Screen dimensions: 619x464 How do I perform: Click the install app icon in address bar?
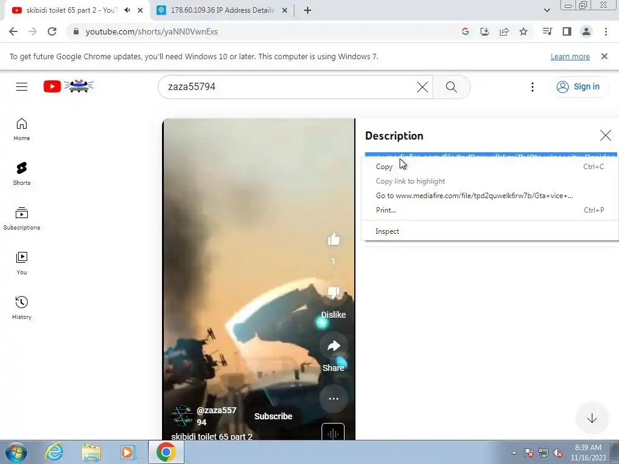click(x=485, y=31)
